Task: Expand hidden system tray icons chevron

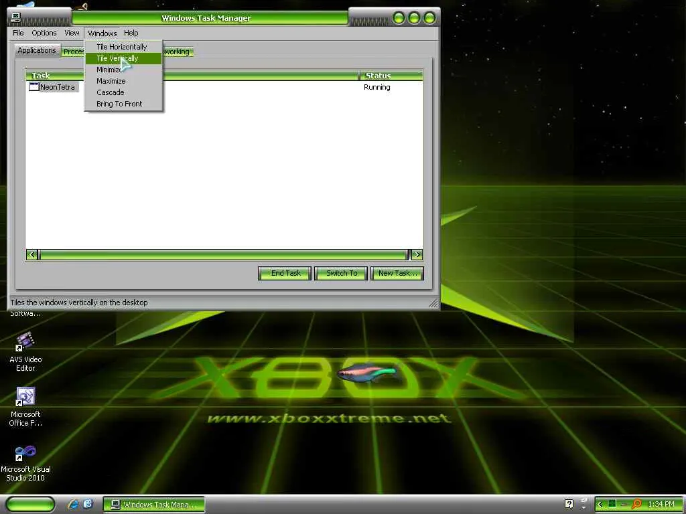Action: point(600,505)
